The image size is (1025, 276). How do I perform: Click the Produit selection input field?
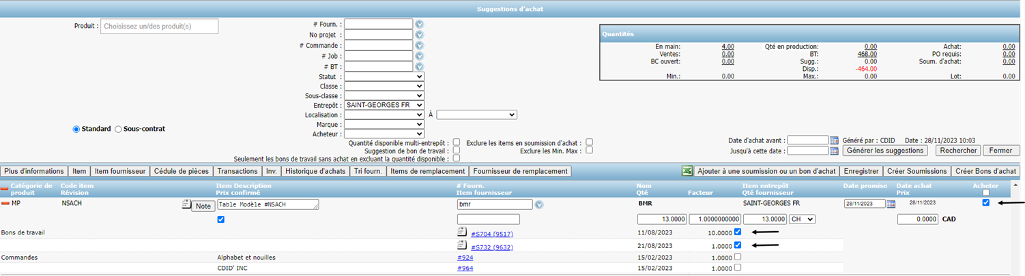pyautogui.click(x=159, y=26)
